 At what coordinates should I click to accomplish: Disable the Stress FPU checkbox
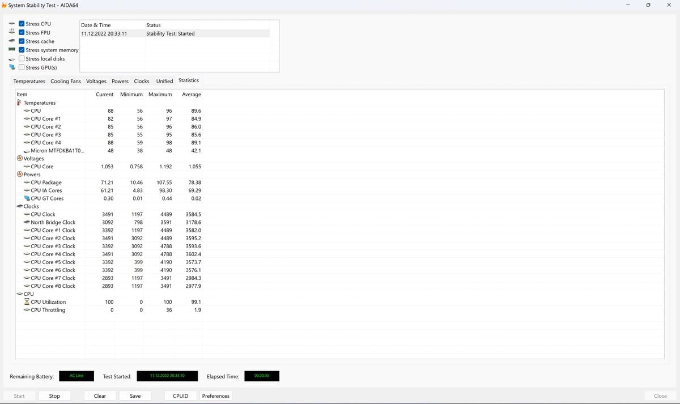pos(22,32)
